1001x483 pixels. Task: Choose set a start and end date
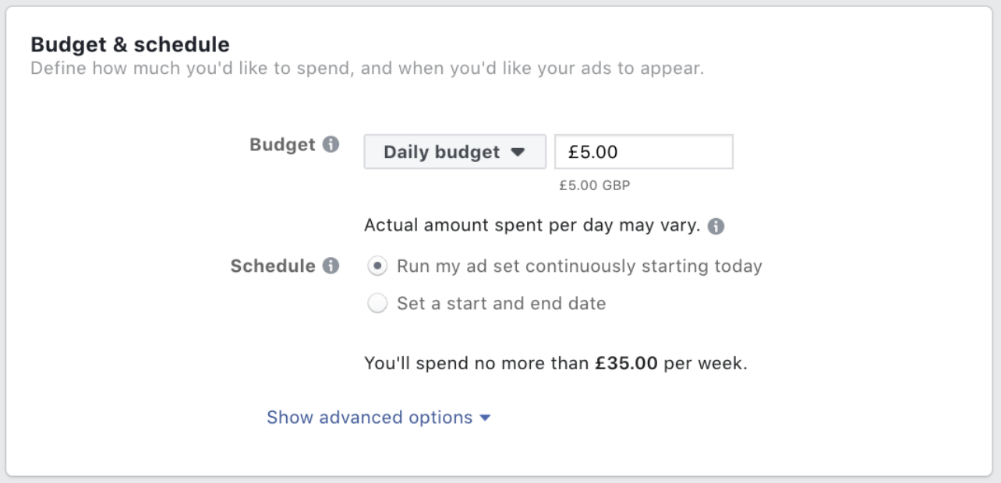377,303
